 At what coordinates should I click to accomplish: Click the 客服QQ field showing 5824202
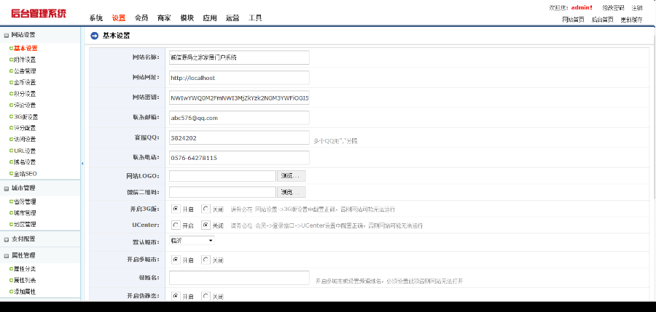(239, 138)
